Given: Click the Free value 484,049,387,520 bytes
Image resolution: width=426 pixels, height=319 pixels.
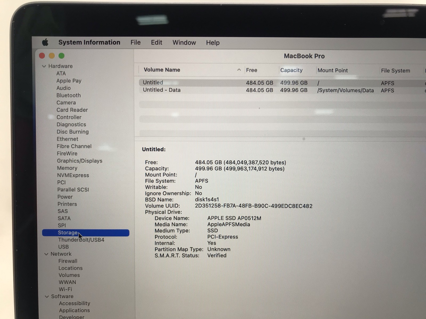Looking at the screenshot, I should click(255, 162).
